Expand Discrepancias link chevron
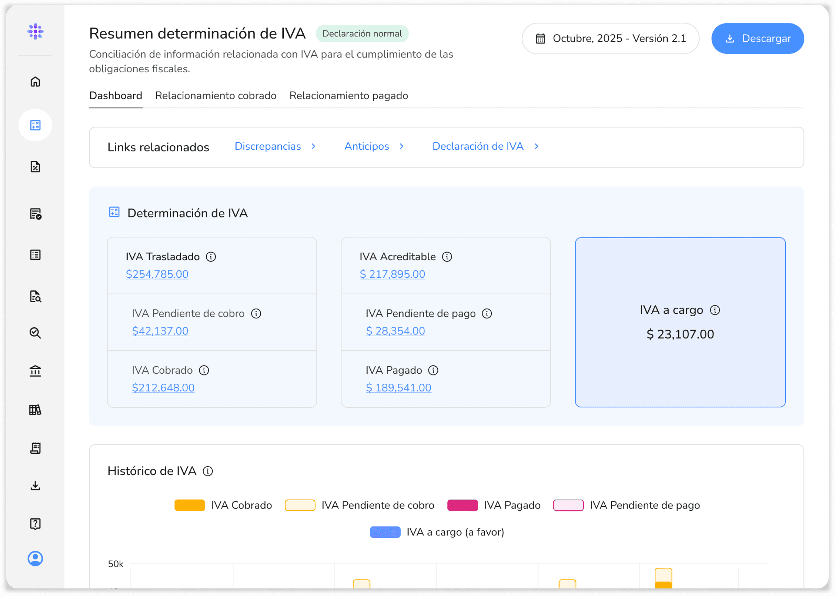The width and height of the screenshot is (835, 596). pyautogui.click(x=313, y=146)
